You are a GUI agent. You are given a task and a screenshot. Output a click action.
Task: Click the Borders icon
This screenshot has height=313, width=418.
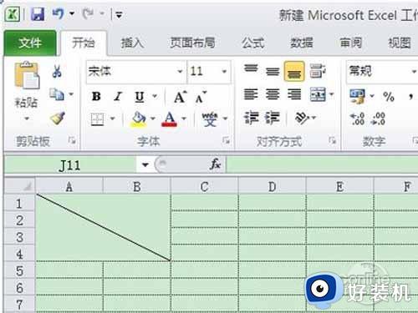click(97, 119)
